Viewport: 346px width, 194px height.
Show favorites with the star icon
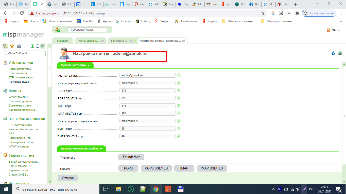coord(12,46)
